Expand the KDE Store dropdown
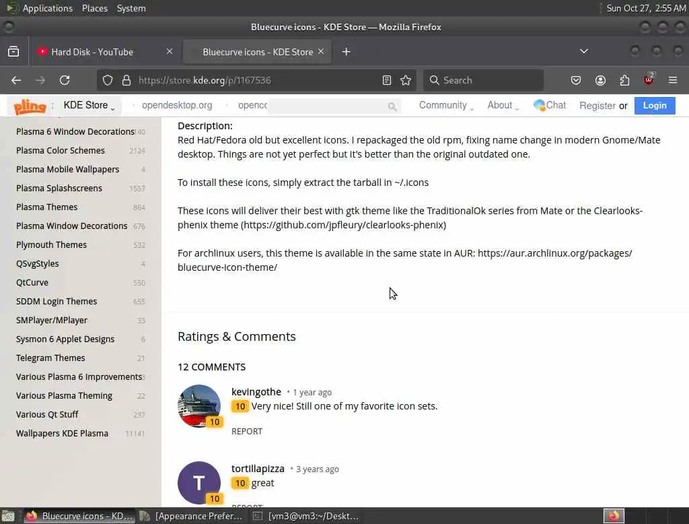 click(x=89, y=105)
